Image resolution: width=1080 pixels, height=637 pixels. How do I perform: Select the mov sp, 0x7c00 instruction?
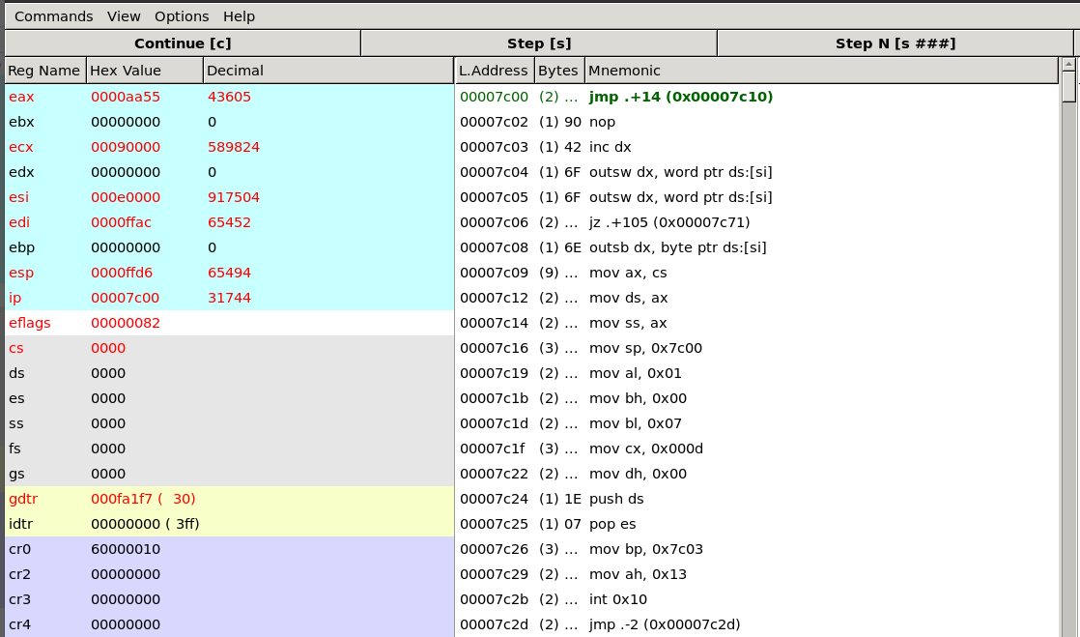pos(757,348)
